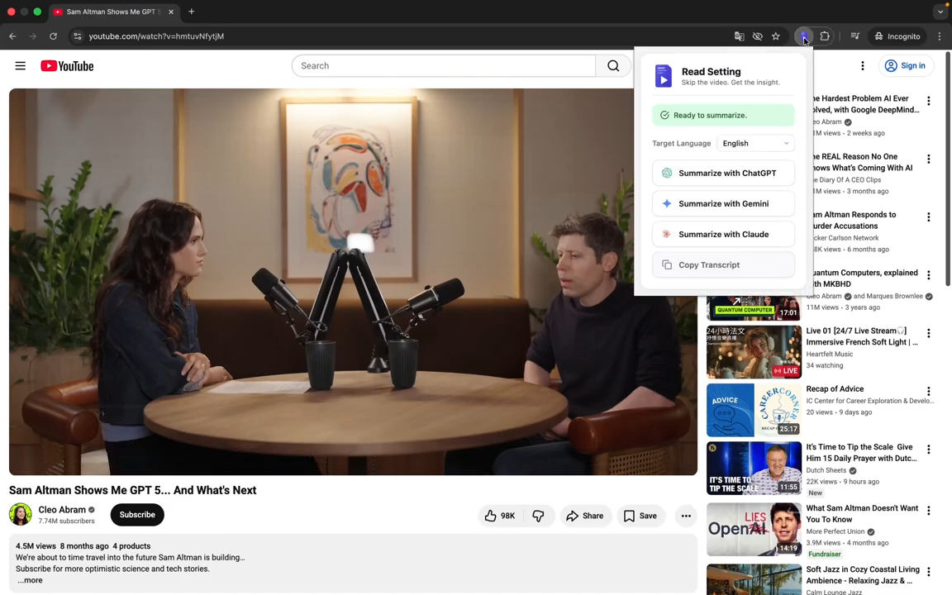Expand the Target Language dropdown showing English
Image resolution: width=952 pixels, height=595 pixels.
755,143
